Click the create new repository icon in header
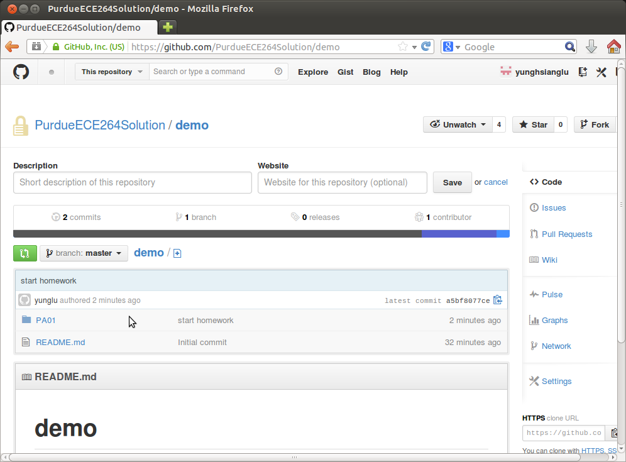 pos(583,72)
